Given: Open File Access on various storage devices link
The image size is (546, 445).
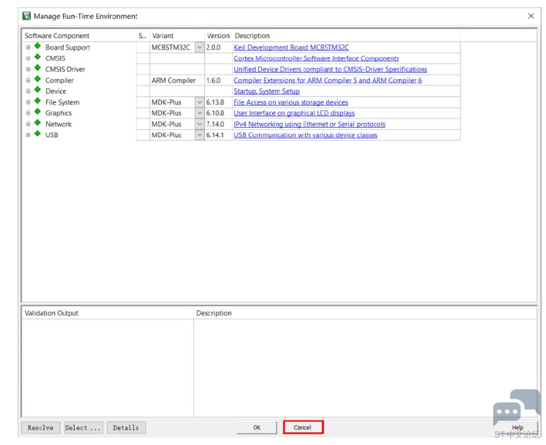Looking at the screenshot, I should (290, 102).
